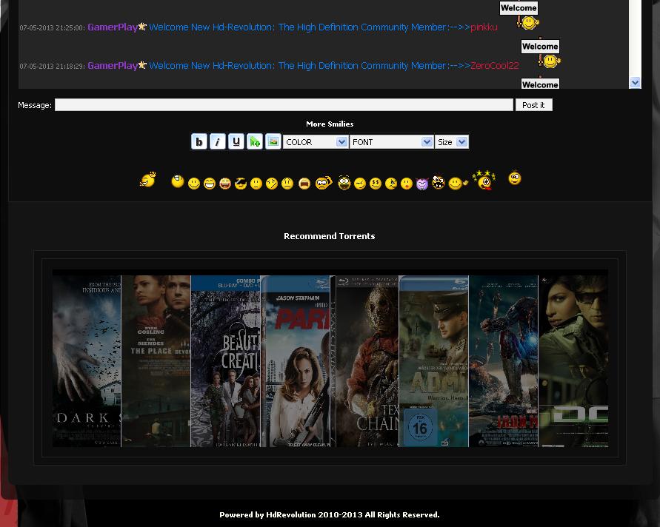The width and height of the screenshot is (660, 527).
Task: Insert the angry black-and-white toothy smiley
Action: click(x=439, y=182)
